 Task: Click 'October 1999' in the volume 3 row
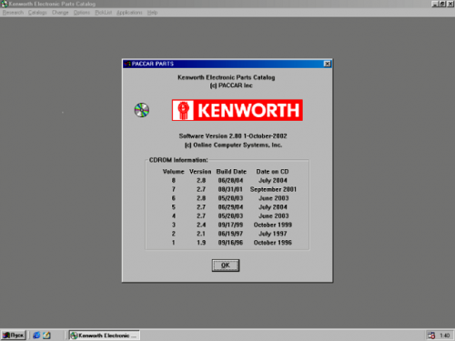[x=273, y=225]
